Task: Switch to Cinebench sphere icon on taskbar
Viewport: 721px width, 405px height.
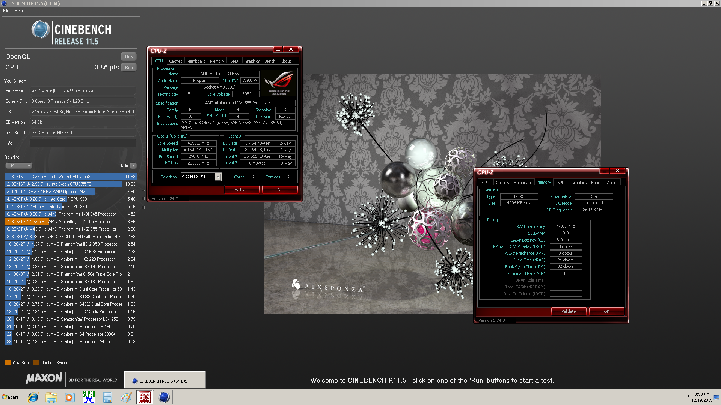Action: (164, 397)
